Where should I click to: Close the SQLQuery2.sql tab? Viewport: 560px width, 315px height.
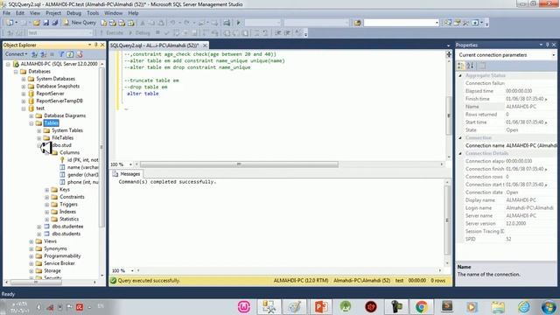pos(205,45)
